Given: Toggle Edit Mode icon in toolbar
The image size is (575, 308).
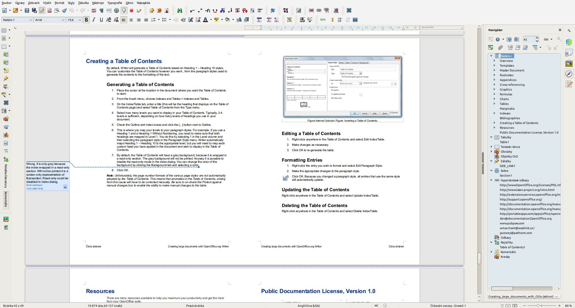Looking at the screenshot, I should pyautogui.click(x=42, y=10).
